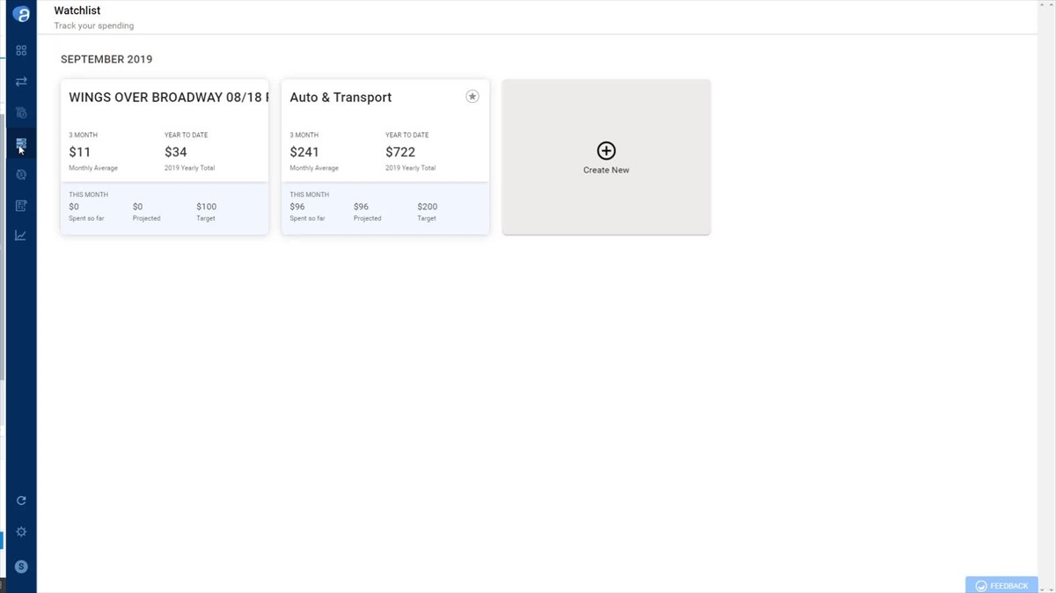Open the WINGS OVER BROADWAY watchlist card

tap(165, 98)
